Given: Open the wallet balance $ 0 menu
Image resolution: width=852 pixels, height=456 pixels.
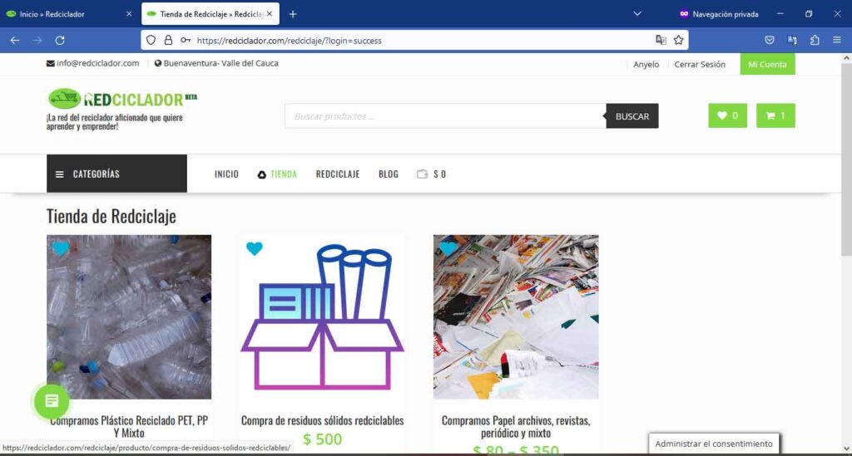Looking at the screenshot, I should click(x=431, y=174).
